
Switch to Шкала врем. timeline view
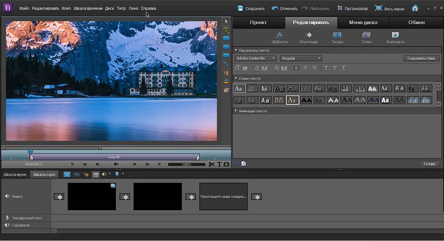coord(15,175)
